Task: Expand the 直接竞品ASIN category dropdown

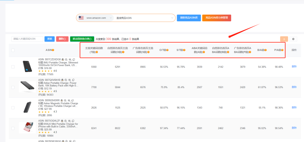Action: point(145,18)
